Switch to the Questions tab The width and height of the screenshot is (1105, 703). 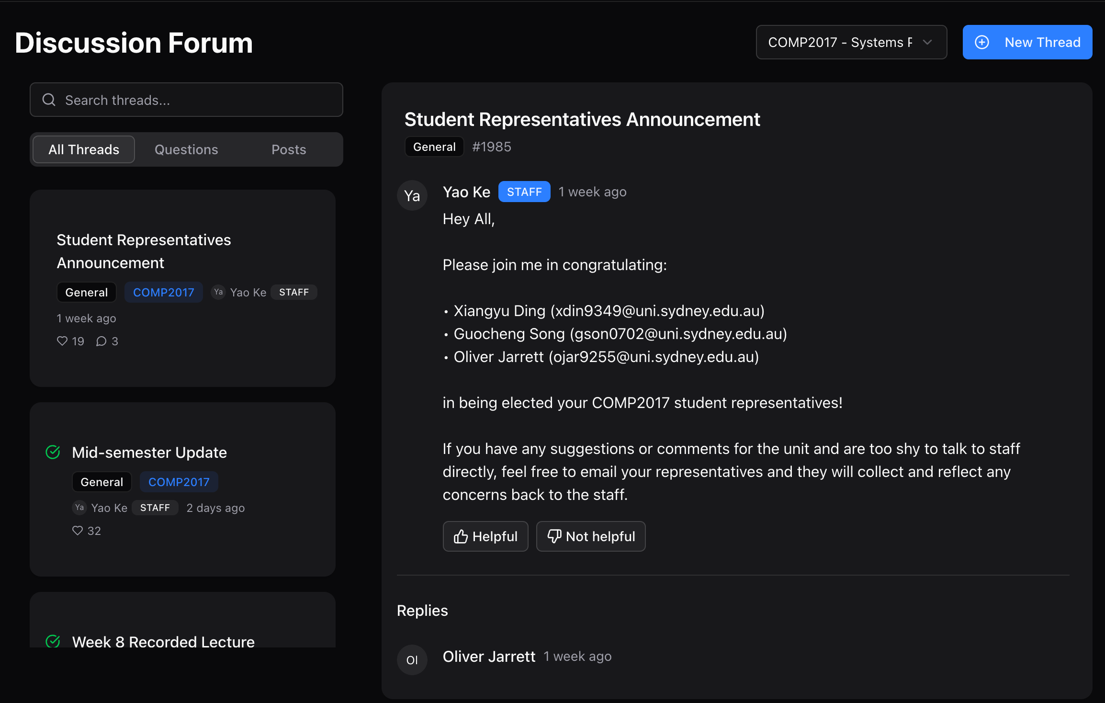186,149
